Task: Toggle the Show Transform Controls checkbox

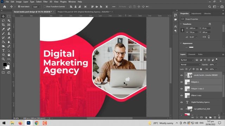Action: (x=45, y=7)
